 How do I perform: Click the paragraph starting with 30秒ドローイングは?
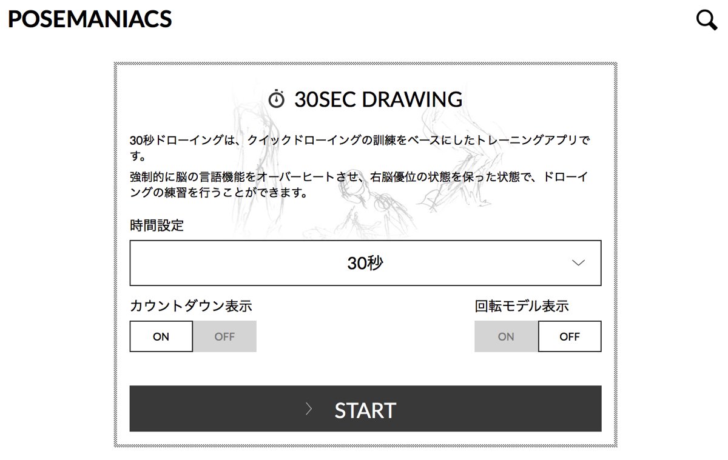click(x=360, y=148)
